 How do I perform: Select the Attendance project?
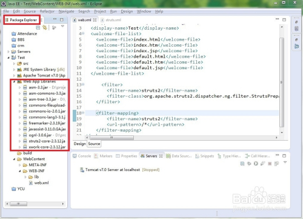click(27, 34)
